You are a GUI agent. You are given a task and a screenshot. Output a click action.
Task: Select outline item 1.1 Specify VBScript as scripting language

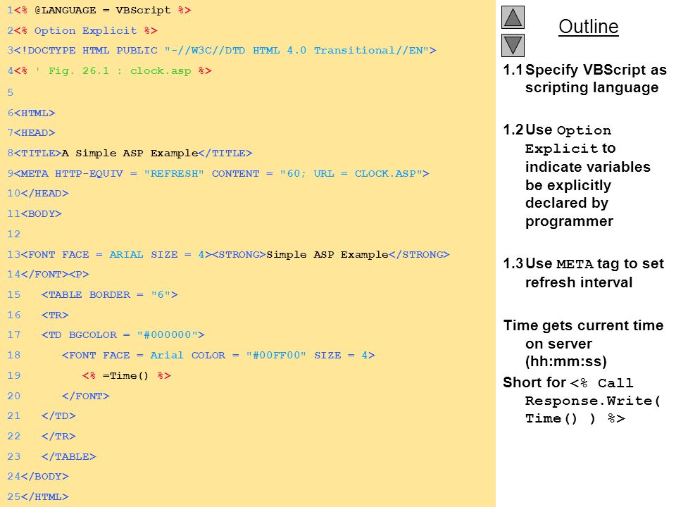coord(584,78)
